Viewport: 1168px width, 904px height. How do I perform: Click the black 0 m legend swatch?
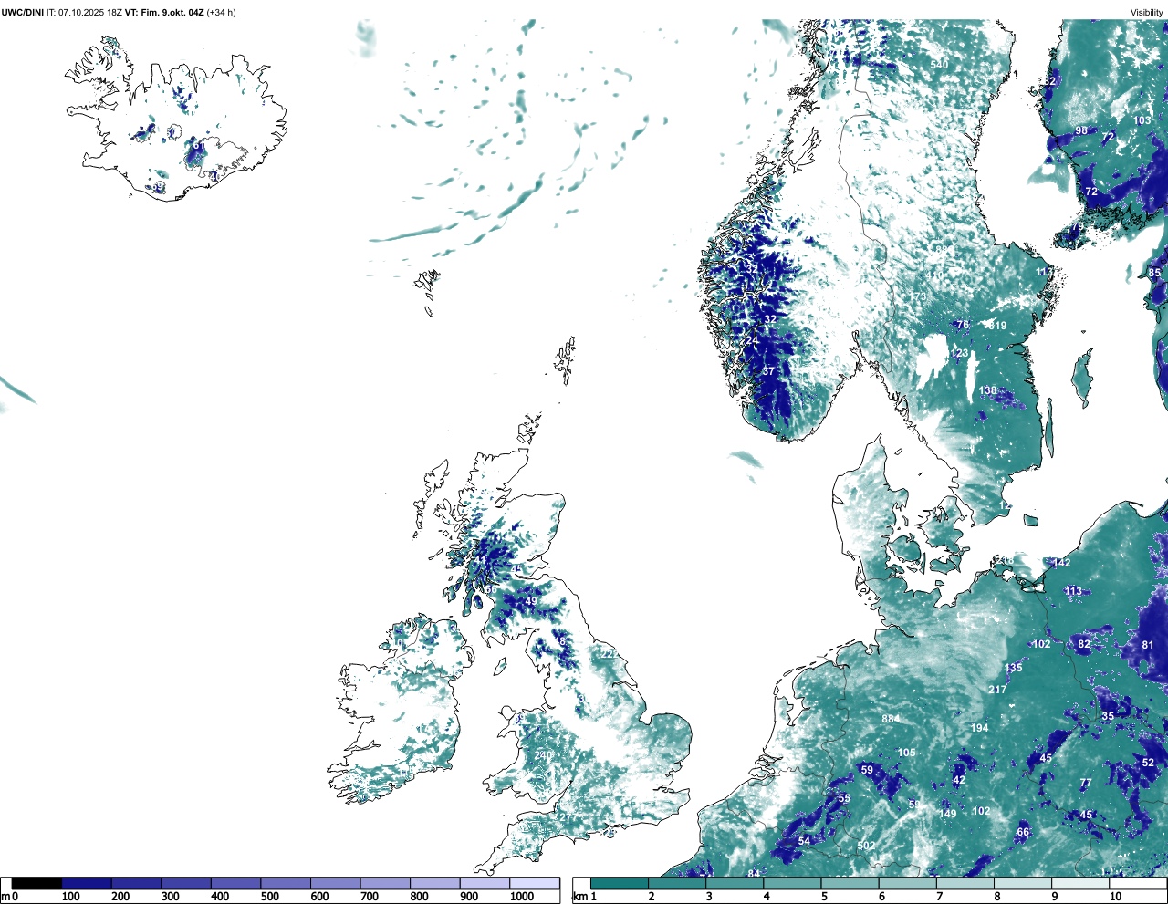point(37,883)
